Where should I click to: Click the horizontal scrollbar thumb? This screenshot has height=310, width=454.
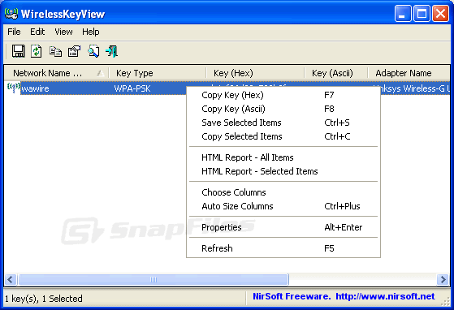click(x=153, y=279)
